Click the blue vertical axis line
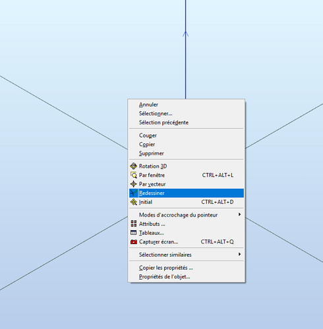Screen dimensions: 323x329 (x=185, y=49)
